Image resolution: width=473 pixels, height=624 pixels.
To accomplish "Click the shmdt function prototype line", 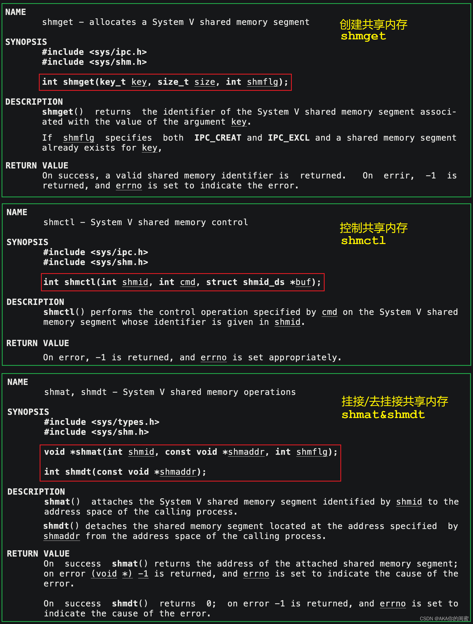I will [125, 472].
